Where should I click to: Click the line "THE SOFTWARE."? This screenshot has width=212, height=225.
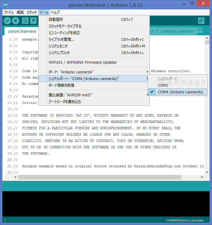pos(35,153)
